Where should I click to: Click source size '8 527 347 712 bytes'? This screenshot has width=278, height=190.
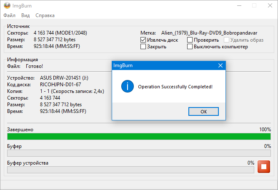click(55, 40)
